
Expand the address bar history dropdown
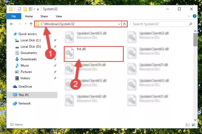click(119, 24)
